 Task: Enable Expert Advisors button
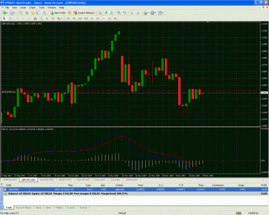click(x=84, y=13)
